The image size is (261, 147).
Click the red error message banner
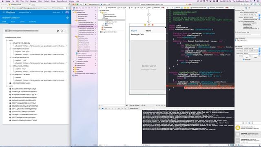(209, 88)
